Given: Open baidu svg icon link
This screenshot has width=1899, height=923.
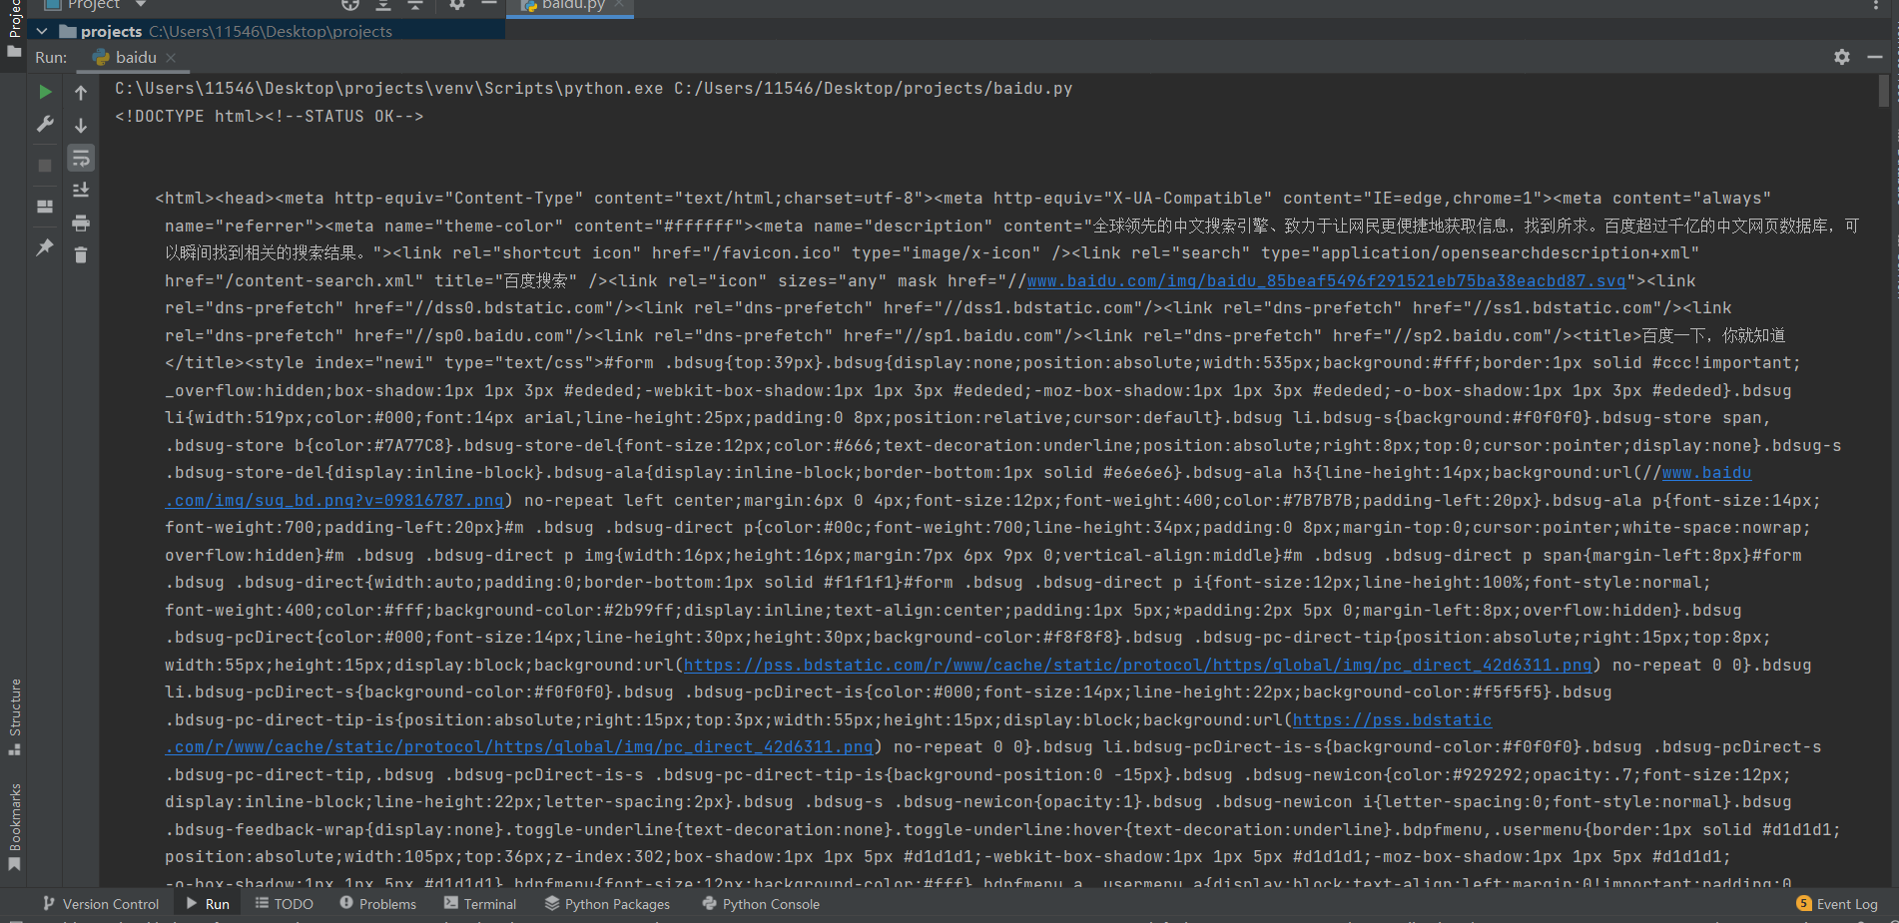Looking at the screenshot, I should [1326, 281].
